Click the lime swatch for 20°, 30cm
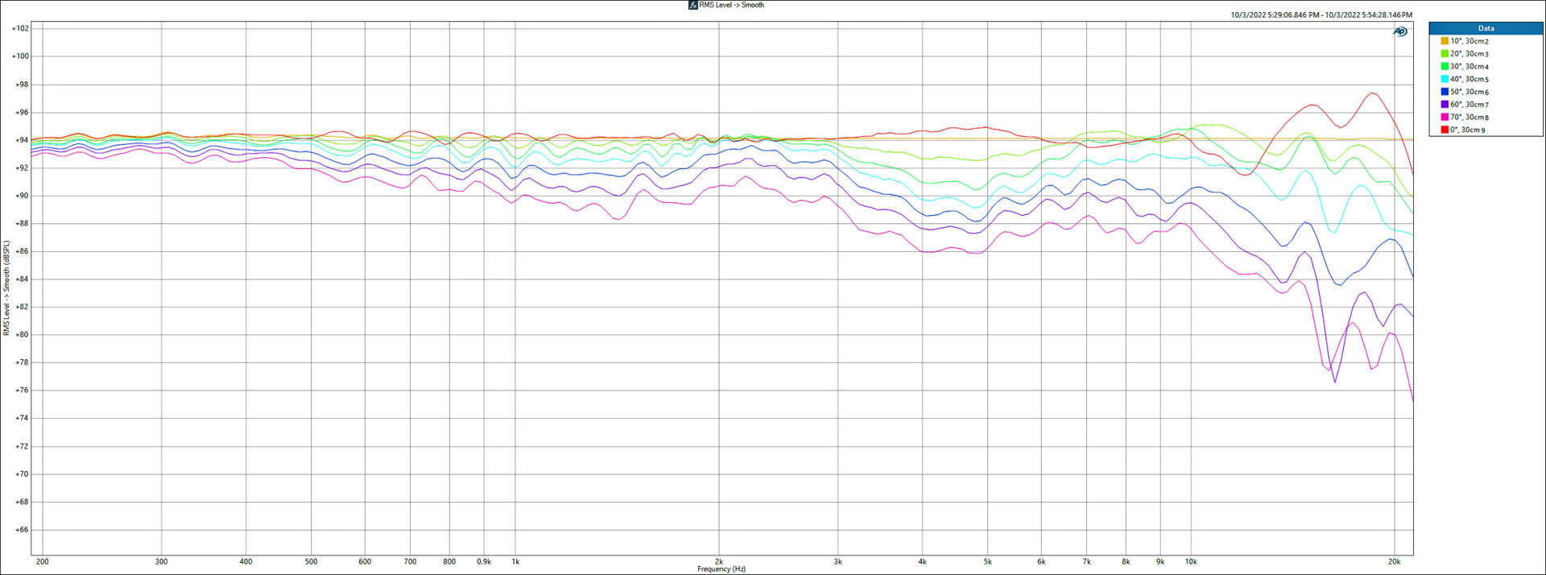 click(1445, 54)
